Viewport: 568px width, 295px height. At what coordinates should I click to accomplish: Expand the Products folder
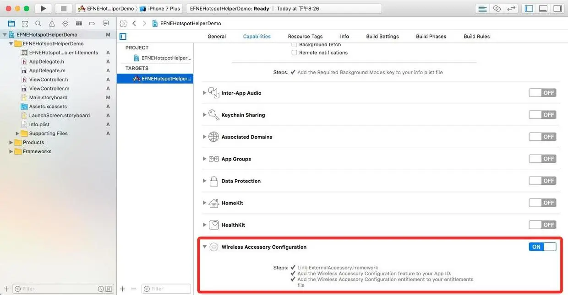point(11,143)
